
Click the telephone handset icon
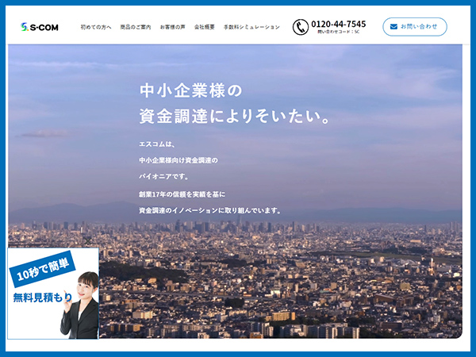tap(301, 27)
